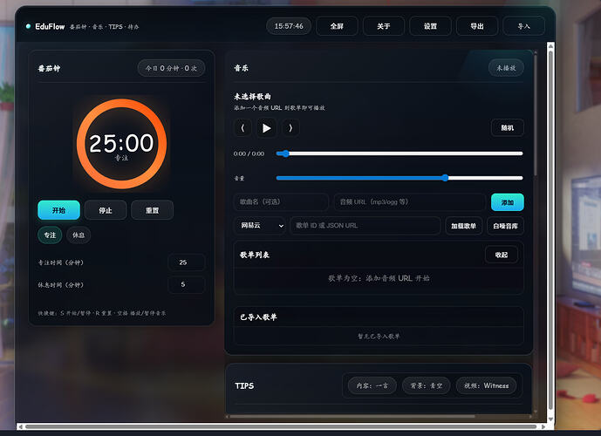Switch to 休息 break mode
This screenshot has width=601, height=436.
coord(79,235)
